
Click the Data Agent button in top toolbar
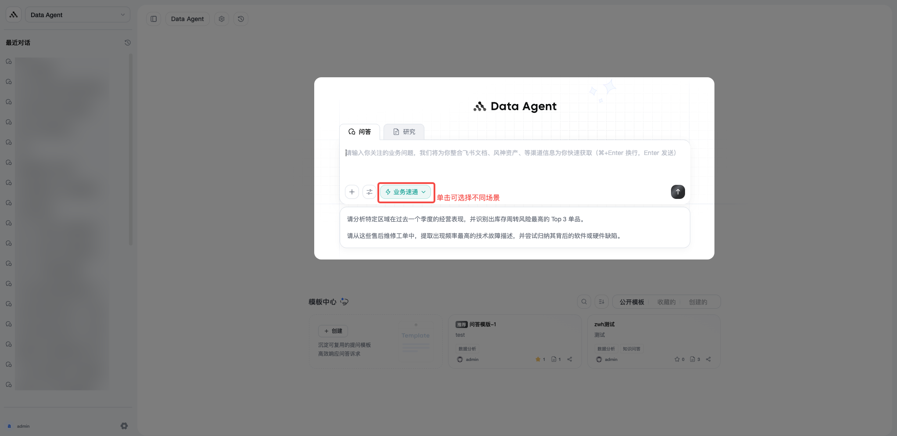pos(187,19)
